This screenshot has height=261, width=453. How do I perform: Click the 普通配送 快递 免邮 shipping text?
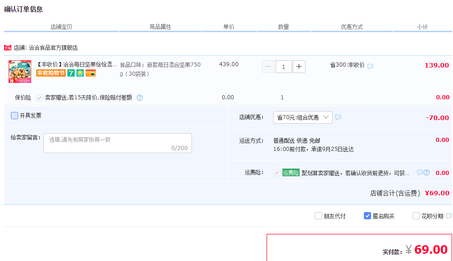coord(297,140)
